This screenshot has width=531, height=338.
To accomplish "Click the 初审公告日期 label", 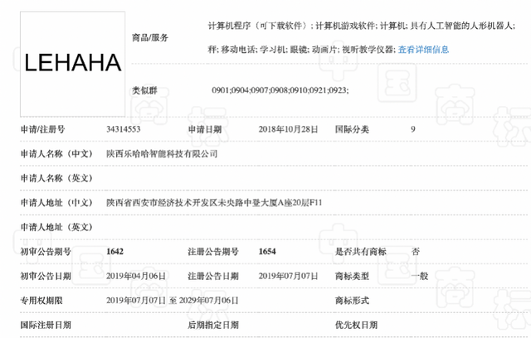I will click(x=46, y=276).
